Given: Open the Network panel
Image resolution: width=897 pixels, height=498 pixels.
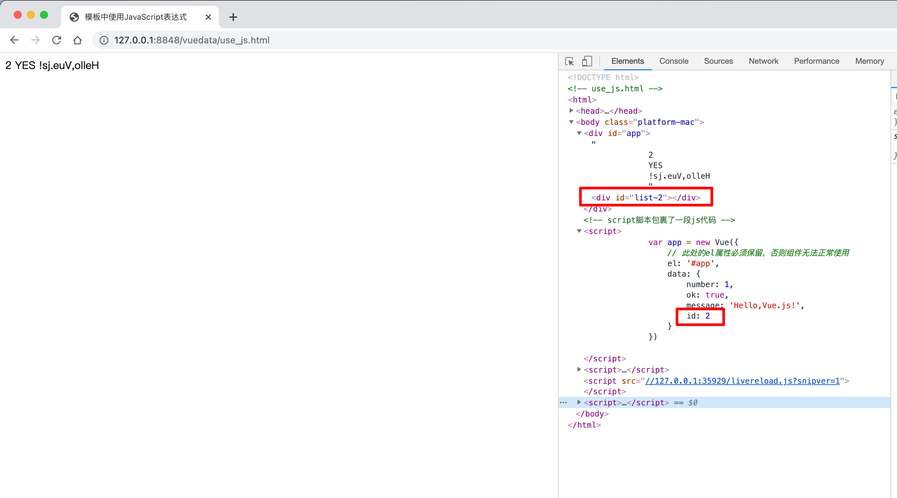Looking at the screenshot, I should point(763,61).
